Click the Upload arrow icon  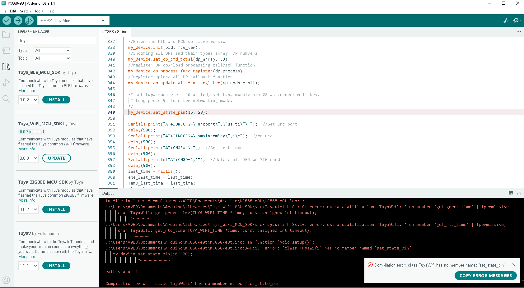[x=18, y=21]
